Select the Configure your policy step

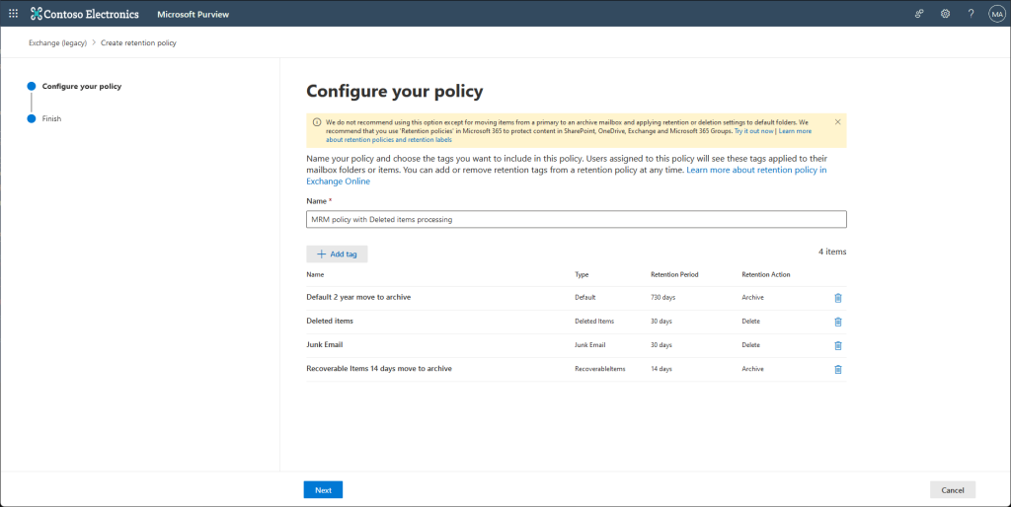82,86
